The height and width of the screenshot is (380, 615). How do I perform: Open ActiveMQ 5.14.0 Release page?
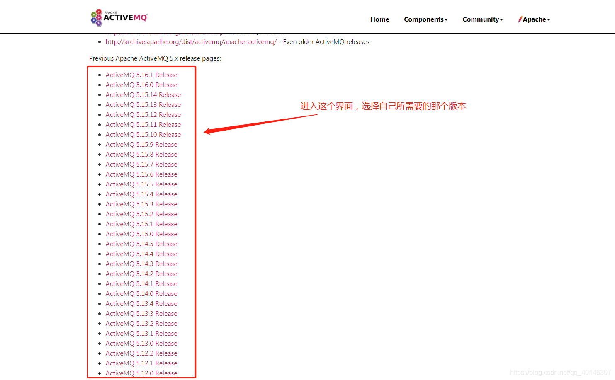pos(141,294)
